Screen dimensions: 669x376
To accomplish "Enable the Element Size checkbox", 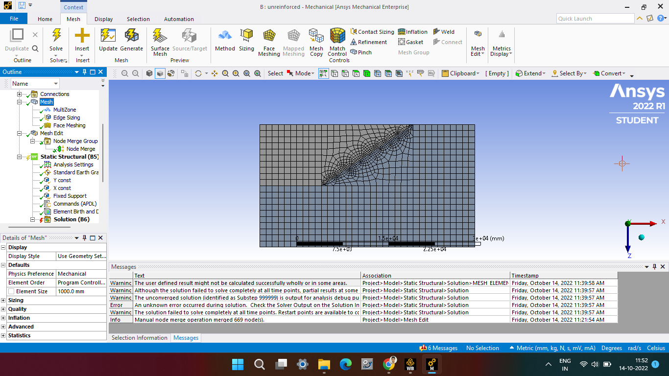I will tap(11, 292).
